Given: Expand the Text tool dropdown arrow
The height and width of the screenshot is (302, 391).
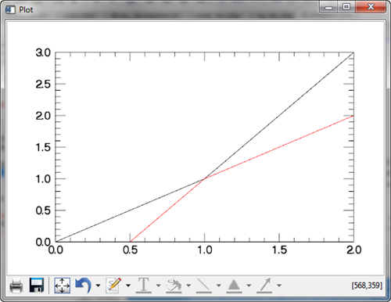Looking at the screenshot, I should [158, 286].
